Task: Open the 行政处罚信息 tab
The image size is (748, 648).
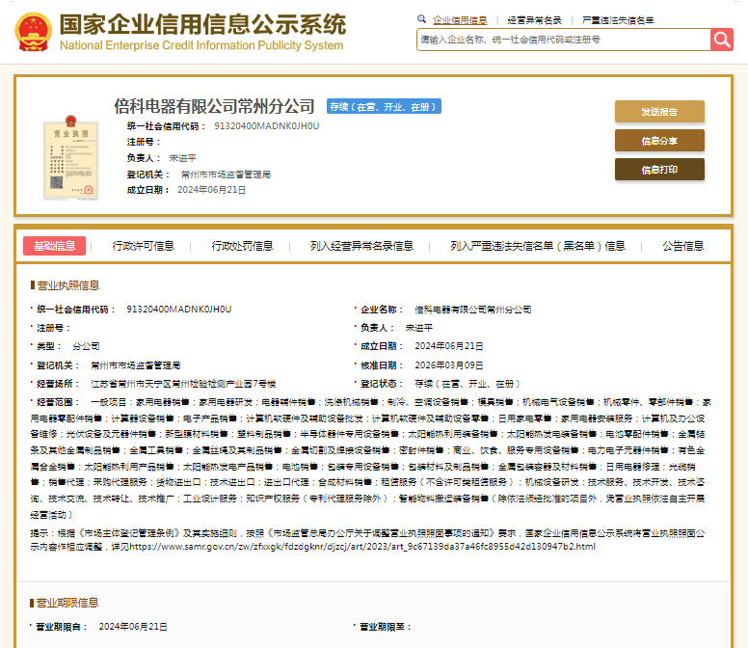Action: pyautogui.click(x=242, y=246)
